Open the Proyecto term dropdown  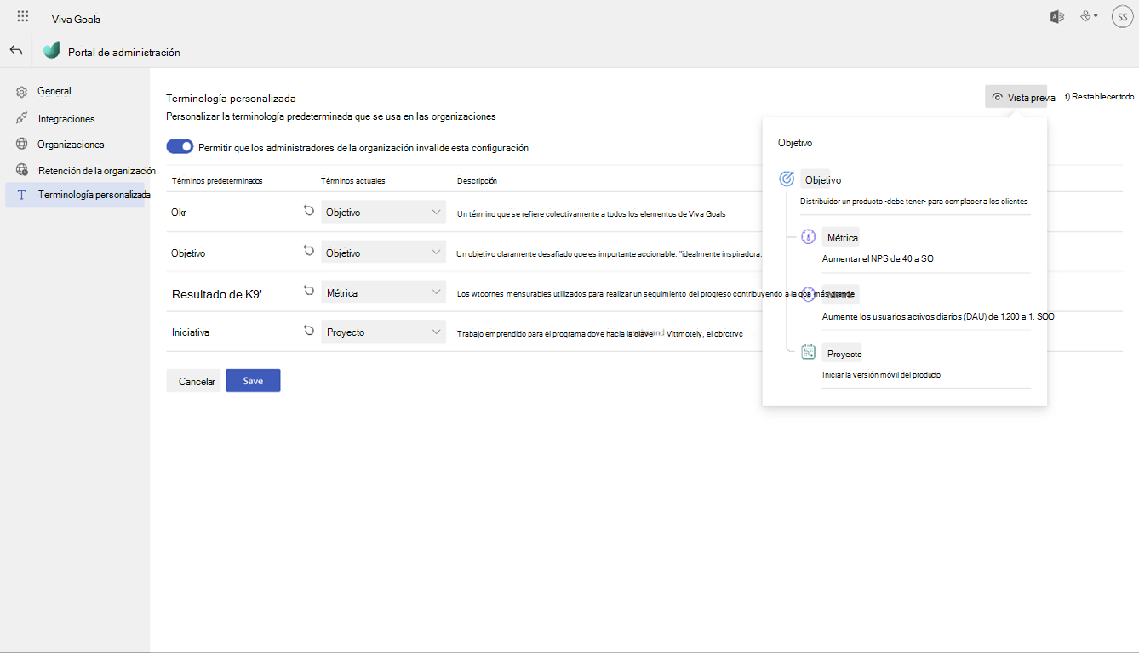click(x=384, y=332)
